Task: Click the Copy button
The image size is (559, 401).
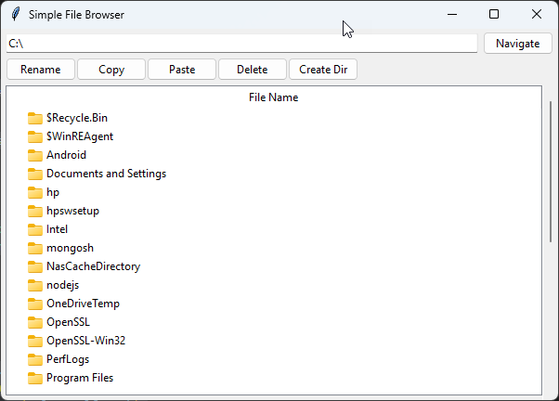Action: [x=111, y=69]
